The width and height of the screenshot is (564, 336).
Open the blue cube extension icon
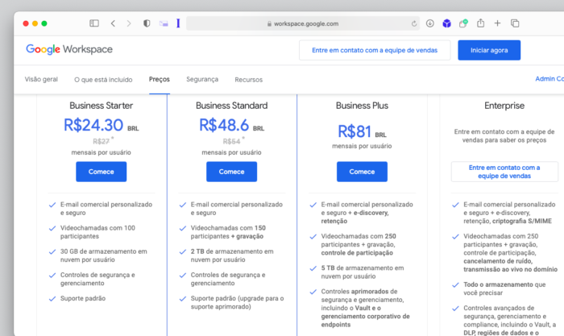click(446, 23)
